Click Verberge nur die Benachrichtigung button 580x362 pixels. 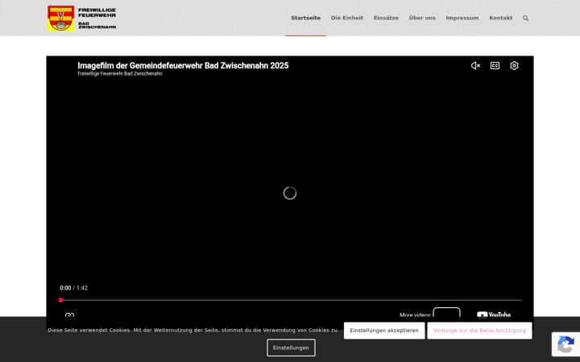[x=479, y=331]
